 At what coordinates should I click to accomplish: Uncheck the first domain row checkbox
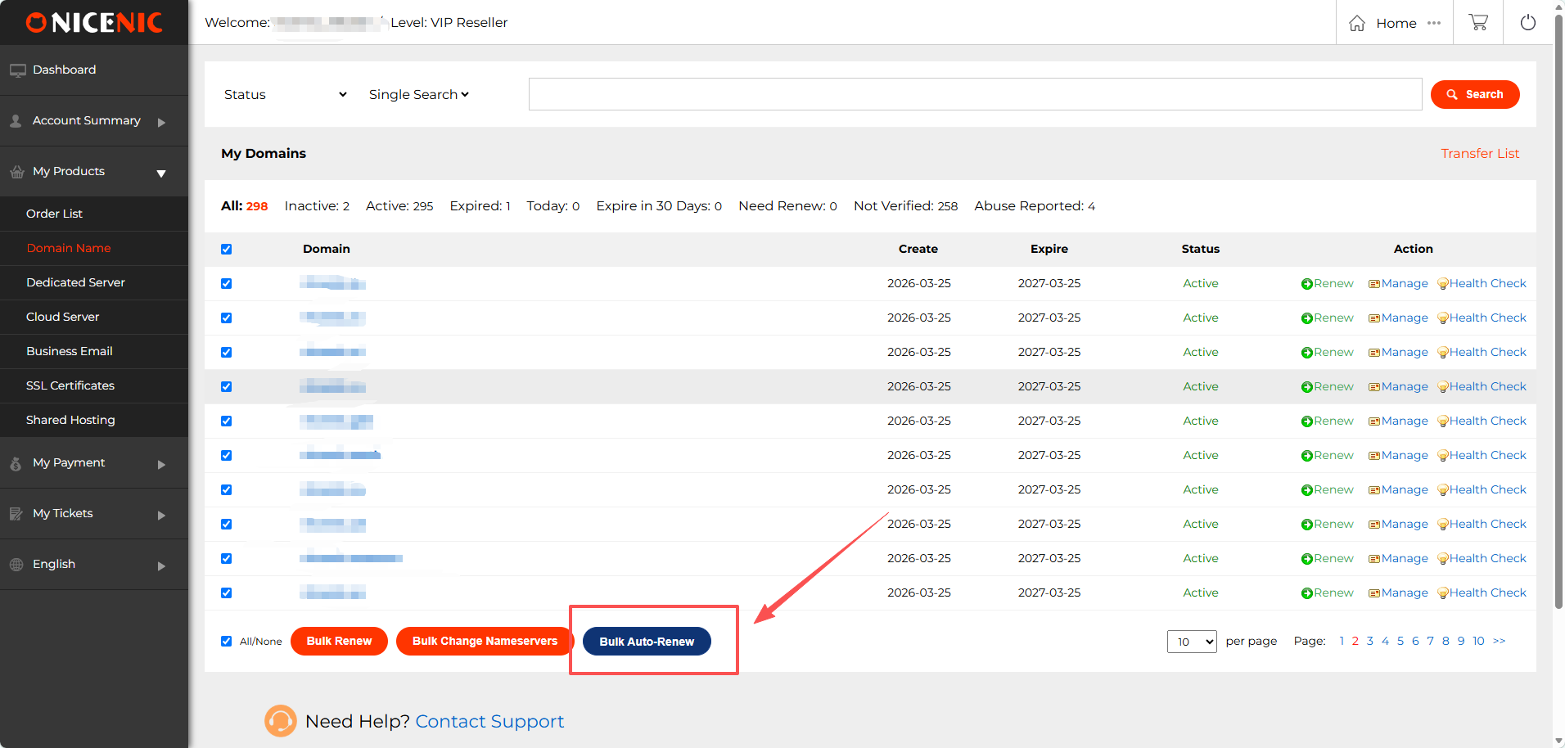(x=226, y=284)
